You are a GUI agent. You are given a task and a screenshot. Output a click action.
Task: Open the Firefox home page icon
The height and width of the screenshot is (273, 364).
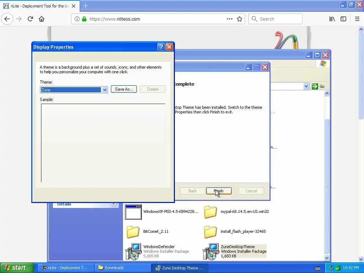[x=42, y=19]
